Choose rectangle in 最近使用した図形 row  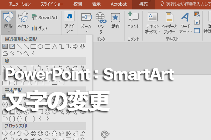pyautogui.click(x=33, y=47)
